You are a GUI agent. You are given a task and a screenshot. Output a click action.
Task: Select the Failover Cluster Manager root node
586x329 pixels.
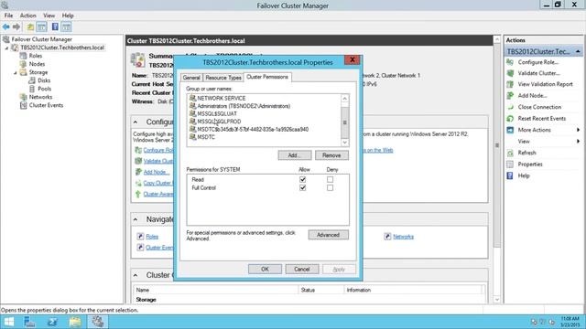click(x=41, y=39)
